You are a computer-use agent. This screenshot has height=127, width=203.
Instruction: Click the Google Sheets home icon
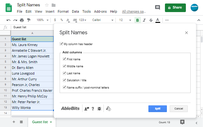tap(9, 8)
